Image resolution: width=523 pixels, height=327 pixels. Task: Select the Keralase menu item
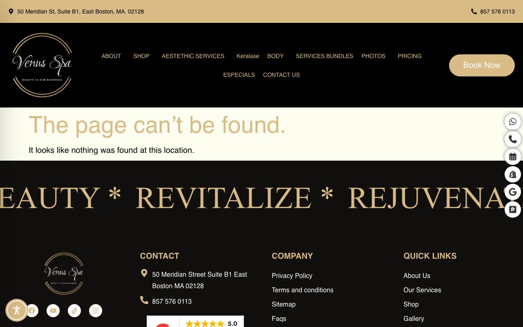(248, 56)
